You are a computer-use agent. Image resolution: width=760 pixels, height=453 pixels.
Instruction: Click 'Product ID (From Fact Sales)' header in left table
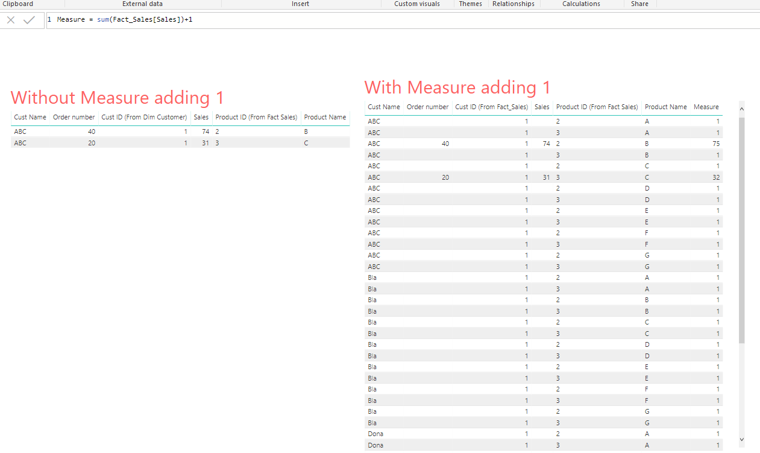pos(256,117)
